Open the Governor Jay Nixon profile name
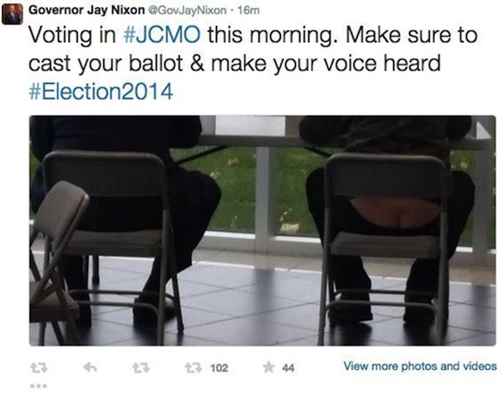503x394 pixels. [86, 10]
